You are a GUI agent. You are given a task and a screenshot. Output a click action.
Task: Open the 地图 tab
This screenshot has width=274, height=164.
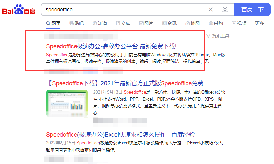pos(193,23)
